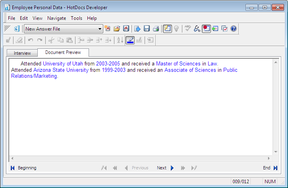
Task: Click the redo arrow icon
Action: coord(40,40)
